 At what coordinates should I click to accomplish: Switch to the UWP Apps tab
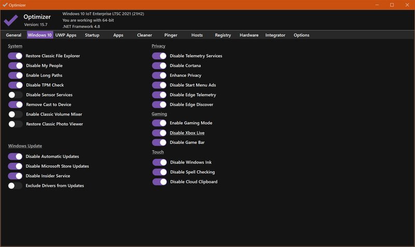(x=66, y=35)
